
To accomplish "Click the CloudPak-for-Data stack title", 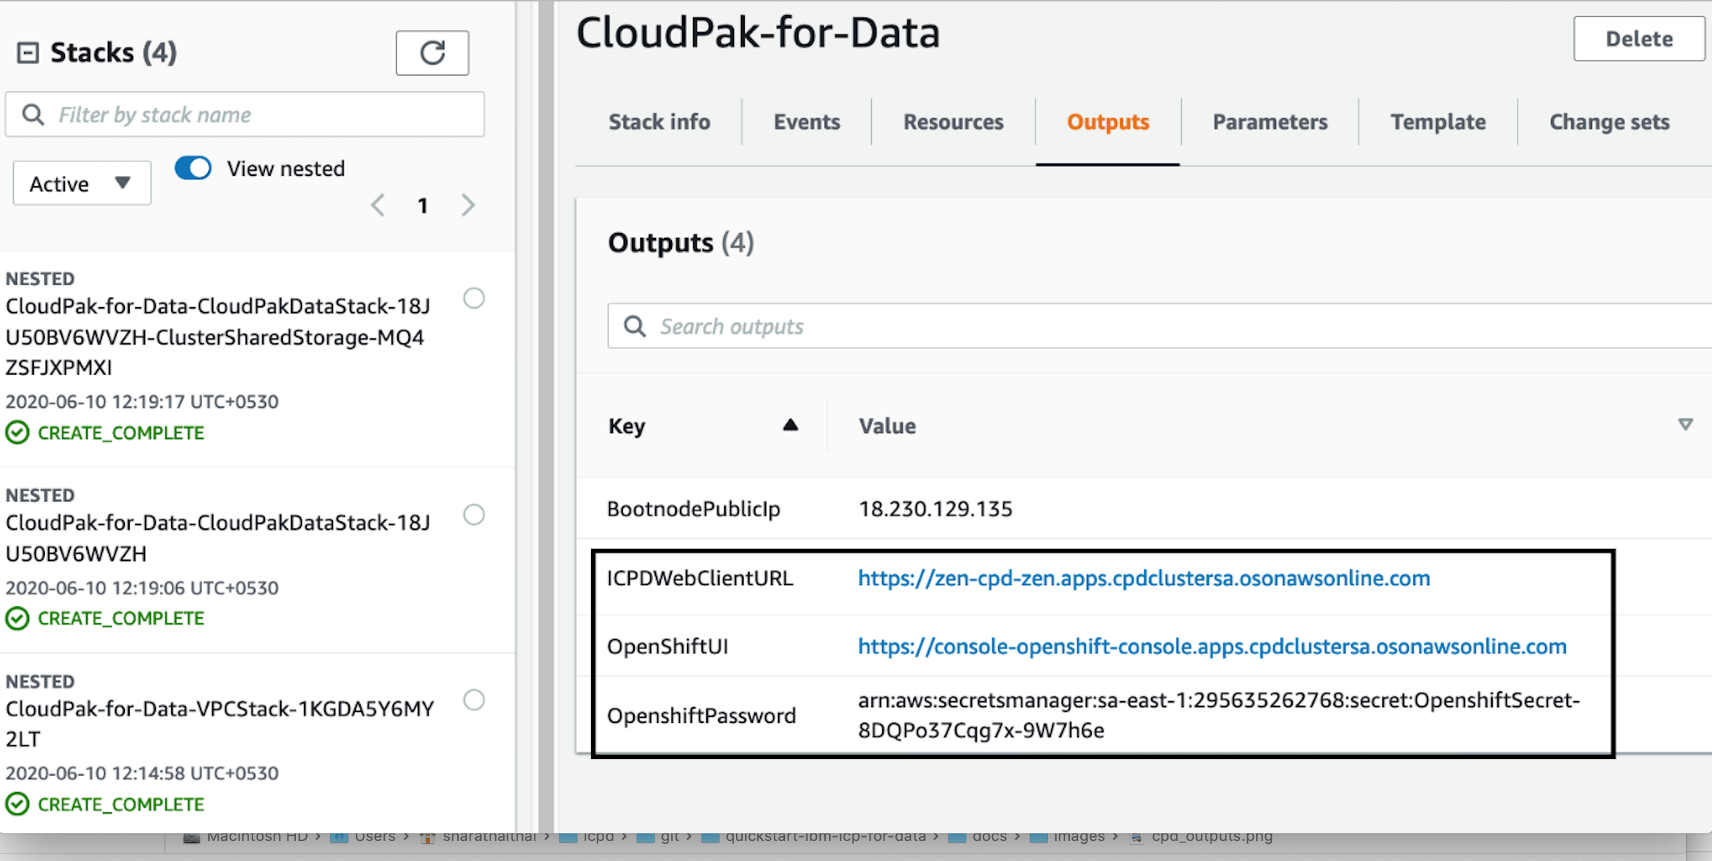I will [x=758, y=32].
